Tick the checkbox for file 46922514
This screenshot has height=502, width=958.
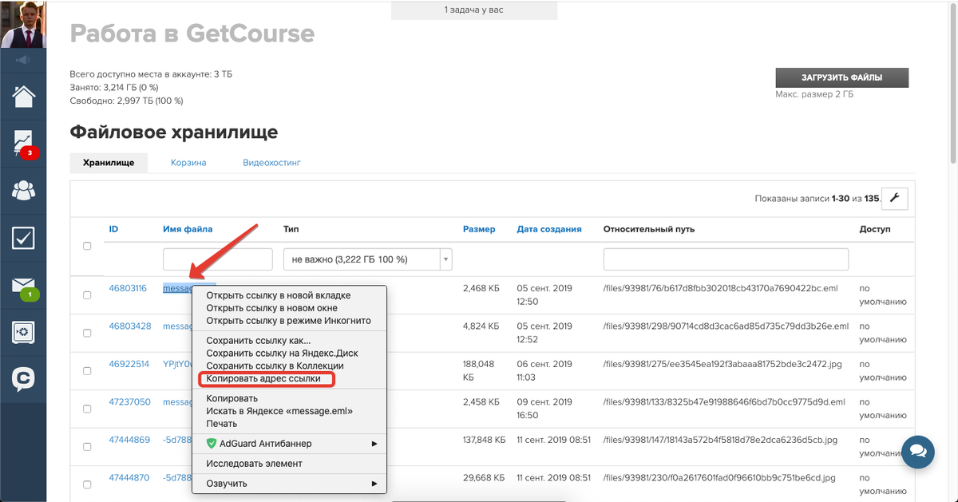click(x=87, y=371)
